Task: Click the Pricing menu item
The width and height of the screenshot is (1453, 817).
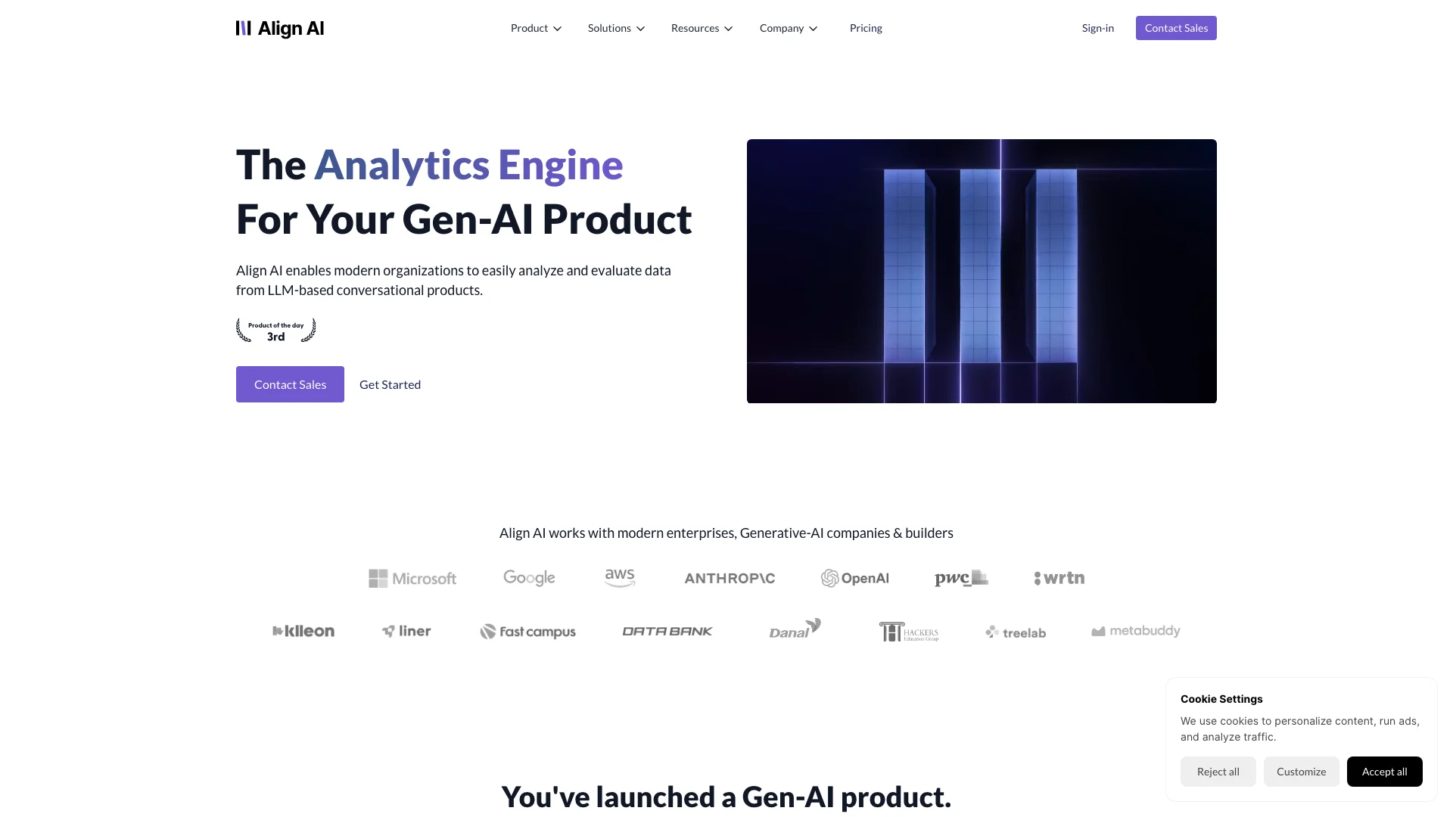Action: pos(865,28)
